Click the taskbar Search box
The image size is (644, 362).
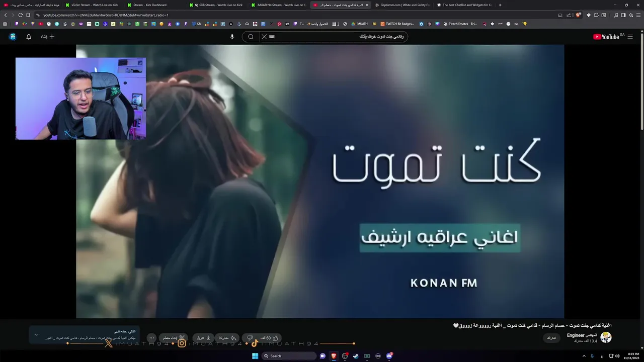pos(289,356)
